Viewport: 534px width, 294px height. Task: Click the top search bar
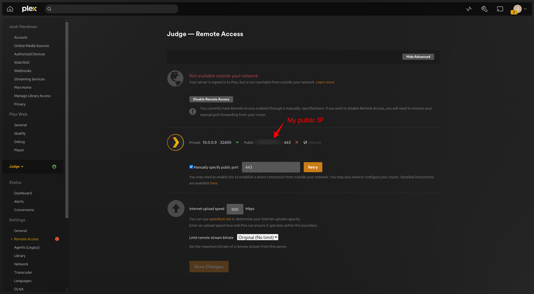click(112, 9)
